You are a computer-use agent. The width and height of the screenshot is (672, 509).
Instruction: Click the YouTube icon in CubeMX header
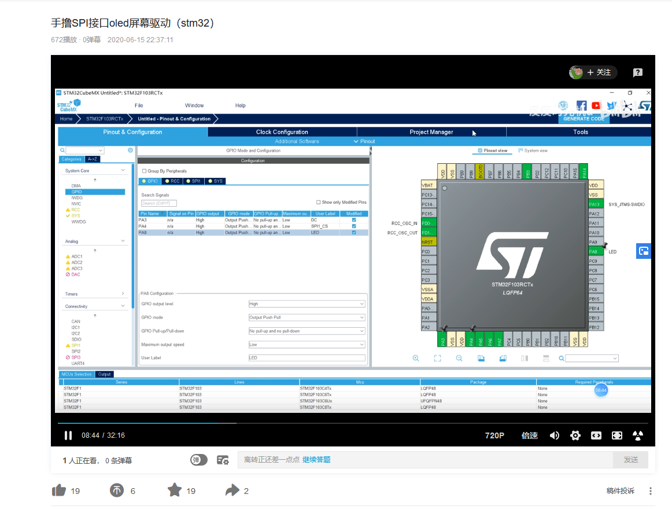596,105
